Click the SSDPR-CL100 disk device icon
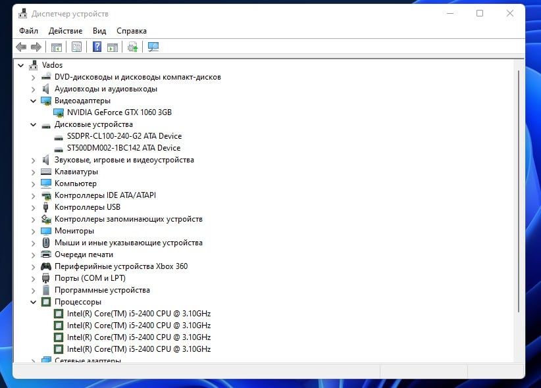541x388 pixels. [59, 137]
